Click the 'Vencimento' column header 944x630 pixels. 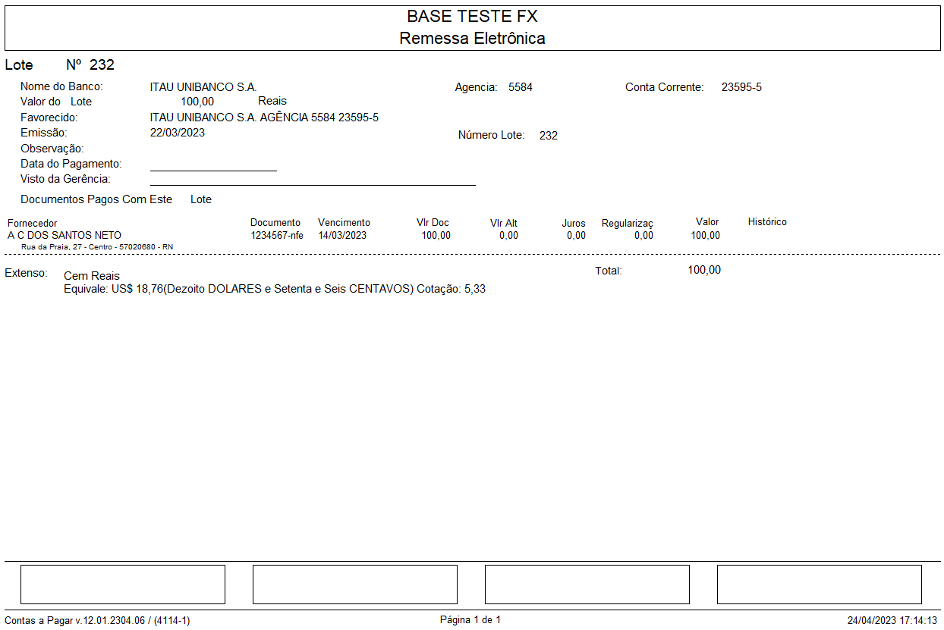click(344, 223)
